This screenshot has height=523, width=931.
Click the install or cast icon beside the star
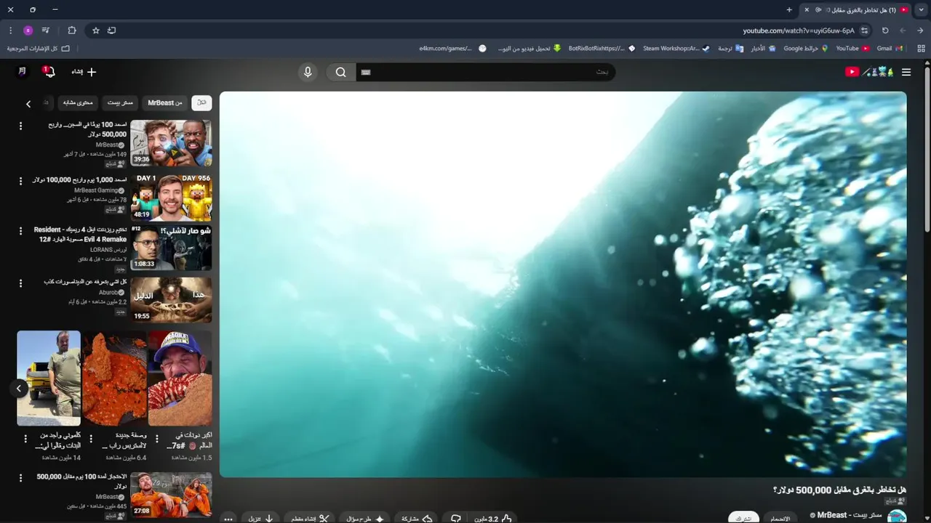pyautogui.click(x=111, y=31)
